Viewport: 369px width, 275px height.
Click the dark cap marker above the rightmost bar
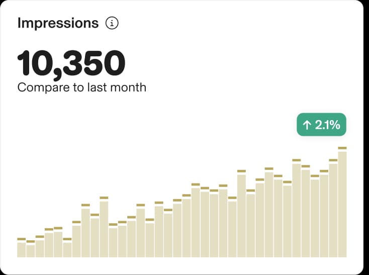point(342,148)
